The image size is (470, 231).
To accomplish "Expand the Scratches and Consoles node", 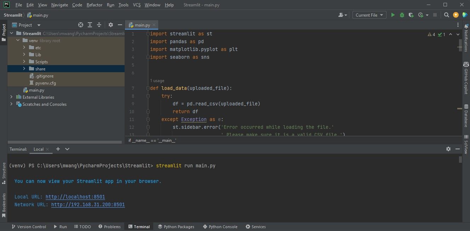I will (11, 104).
